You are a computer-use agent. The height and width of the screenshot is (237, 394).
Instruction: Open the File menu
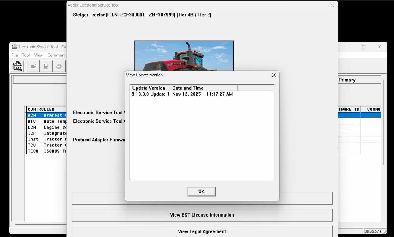tap(14, 55)
